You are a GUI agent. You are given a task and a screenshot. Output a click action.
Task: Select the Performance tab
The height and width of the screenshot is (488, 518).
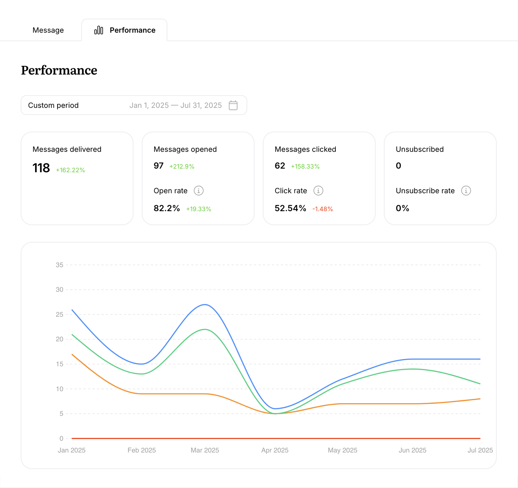pos(132,30)
